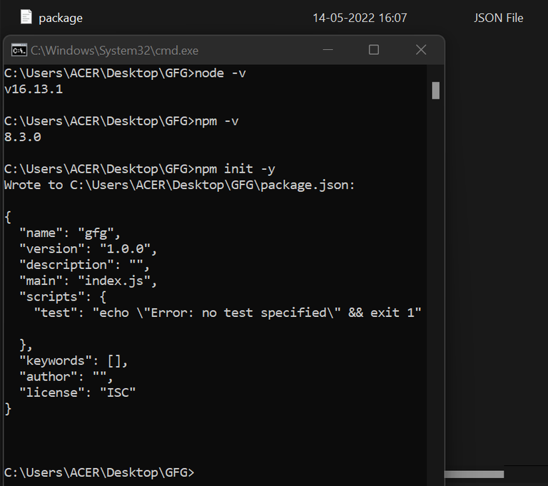This screenshot has width=548, height=486.
Task: Click the C:\Windows\System32\cmd.exe title text
Action: pyautogui.click(x=114, y=51)
